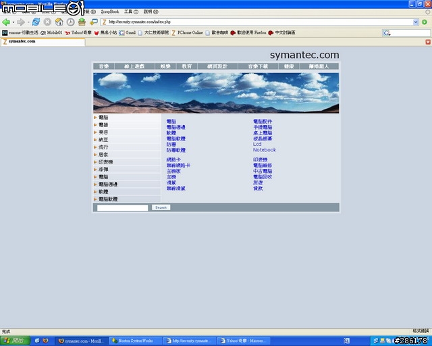The image size is (432, 346).
Task: Click the page search text field
Action: 123,207
